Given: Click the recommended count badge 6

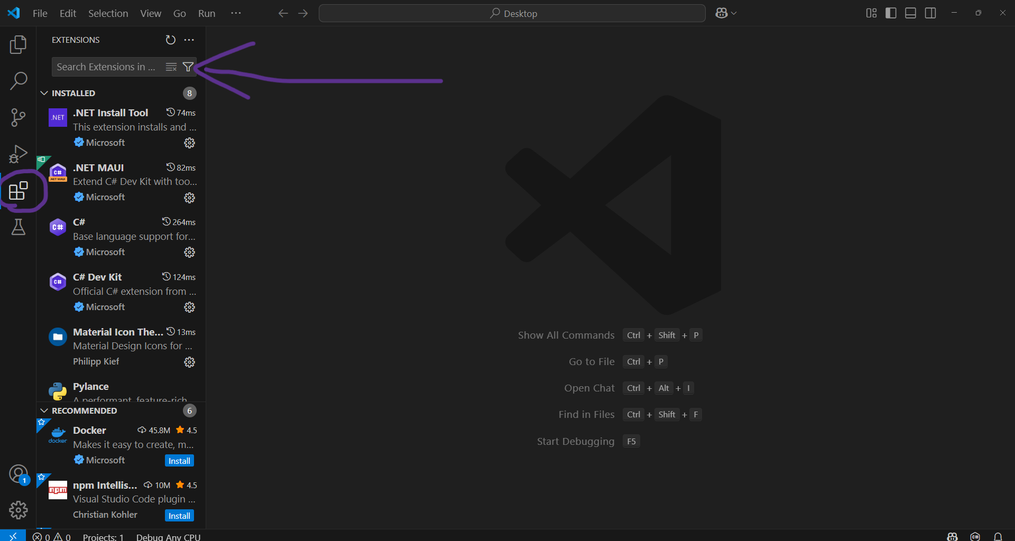Looking at the screenshot, I should click(x=189, y=411).
